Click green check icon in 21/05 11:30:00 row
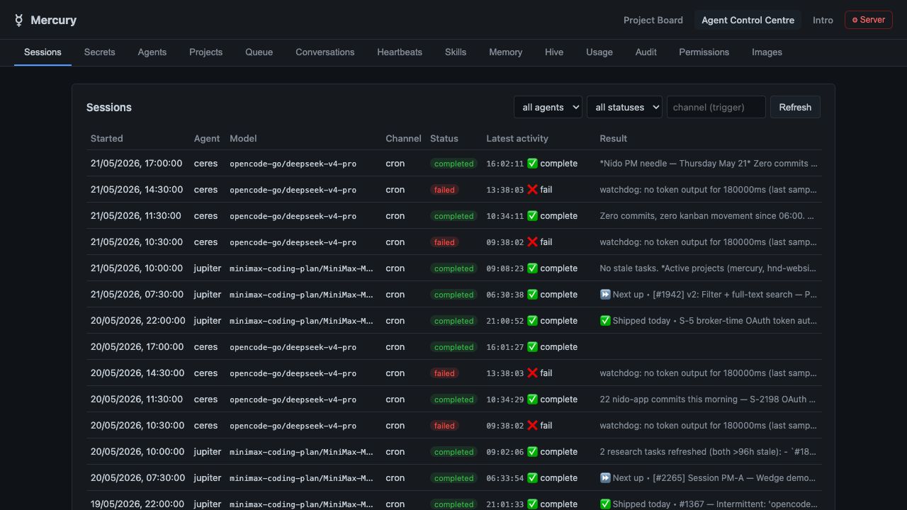 pyautogui.click(x=532, y=215)
